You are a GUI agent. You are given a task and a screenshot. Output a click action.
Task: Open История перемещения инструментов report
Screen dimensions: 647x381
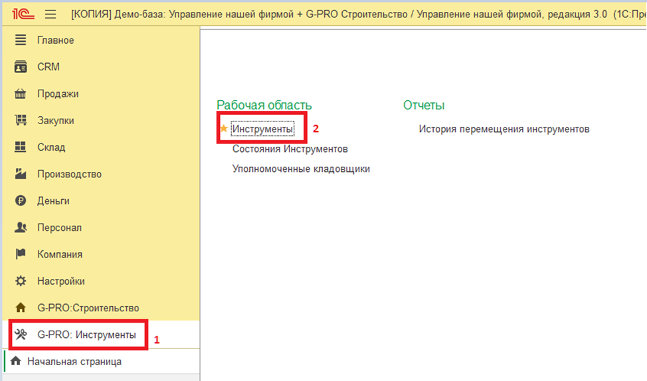(x=504, y=129)
